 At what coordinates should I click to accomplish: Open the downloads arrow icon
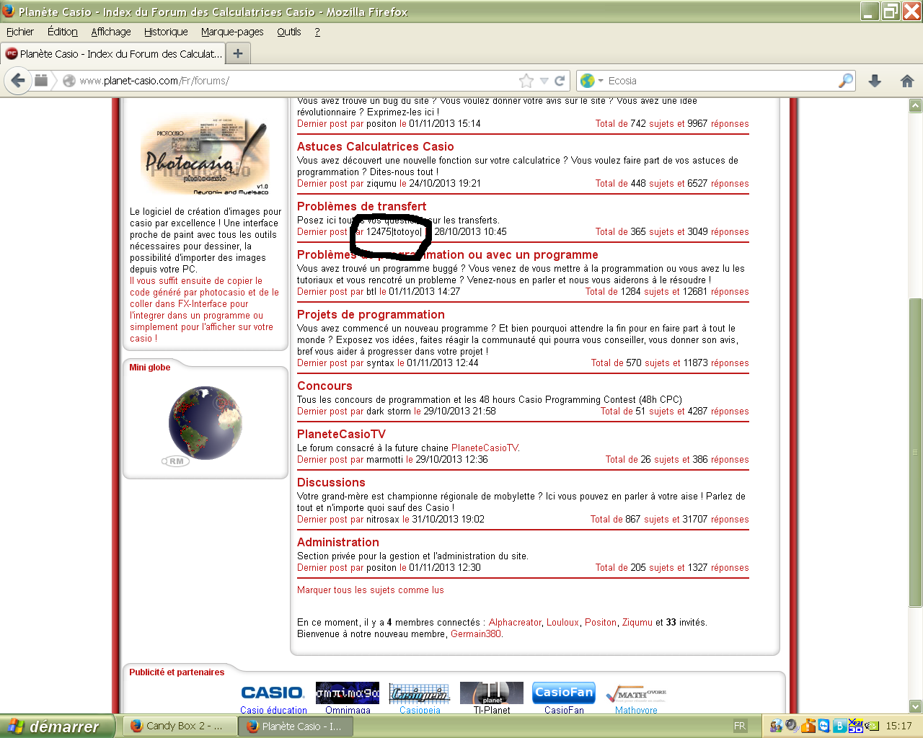(x=875, y=81)
